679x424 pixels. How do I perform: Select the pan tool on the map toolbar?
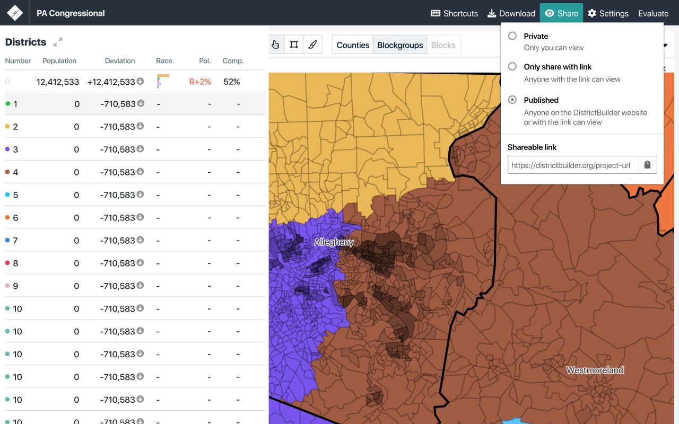tap(275, 45)
